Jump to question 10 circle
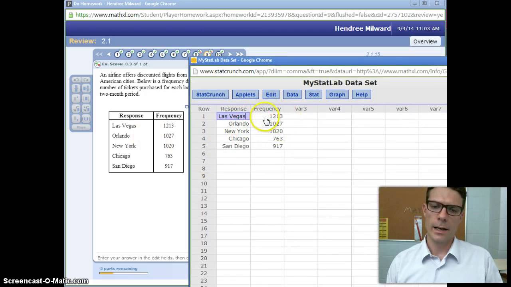 tap(219, 54)
